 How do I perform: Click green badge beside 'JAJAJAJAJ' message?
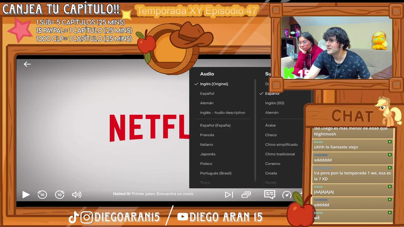pyautogui.click(x=390, y=187)
